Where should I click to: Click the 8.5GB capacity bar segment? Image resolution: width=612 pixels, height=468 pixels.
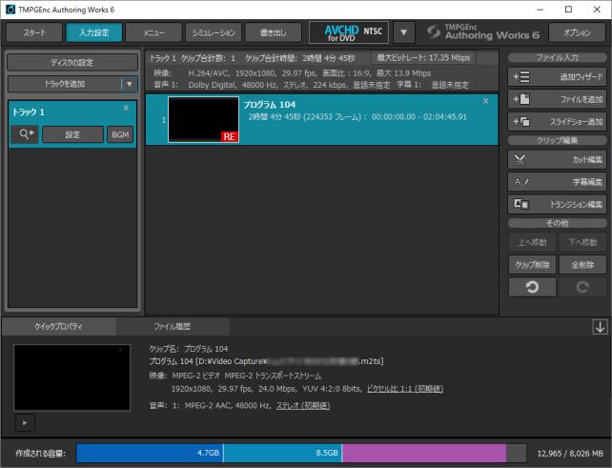pos(282,453)
